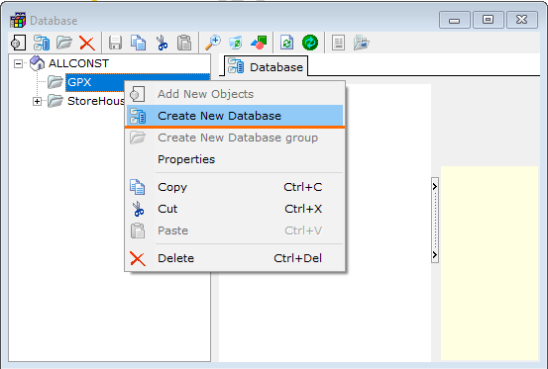Click the colored shapes toolbar icon
Viewport: 548px width, 369px height.
point(259,43)
